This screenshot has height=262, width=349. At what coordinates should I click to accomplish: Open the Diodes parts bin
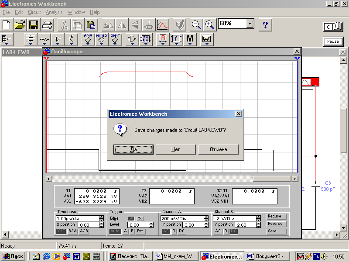pos(58,40)
